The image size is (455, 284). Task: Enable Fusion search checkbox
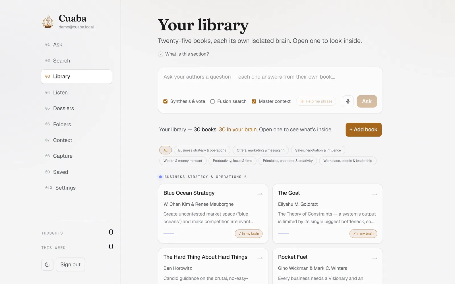tap(212, 101)
